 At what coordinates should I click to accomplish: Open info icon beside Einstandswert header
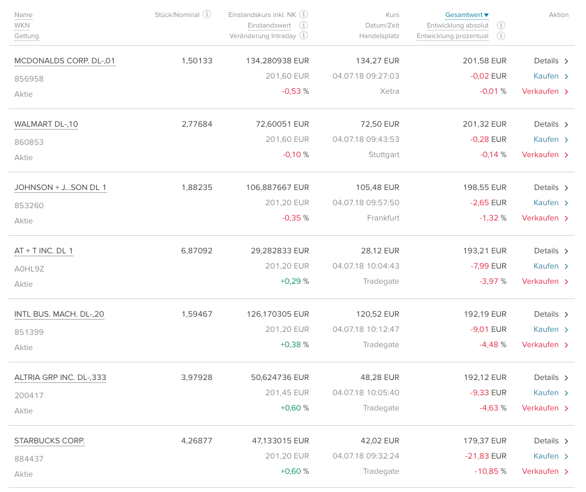304,25
